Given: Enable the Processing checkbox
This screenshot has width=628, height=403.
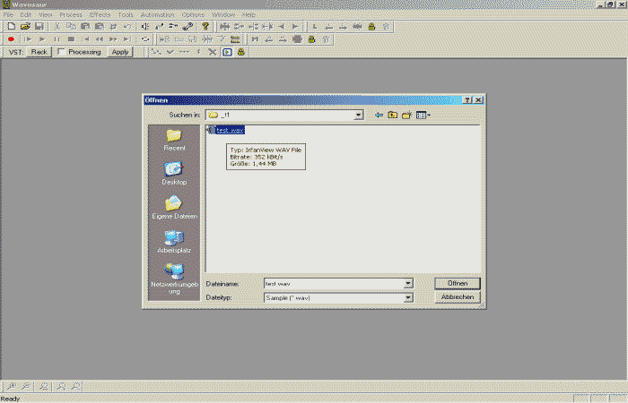Looking at the screenshot, I should 60,52.
